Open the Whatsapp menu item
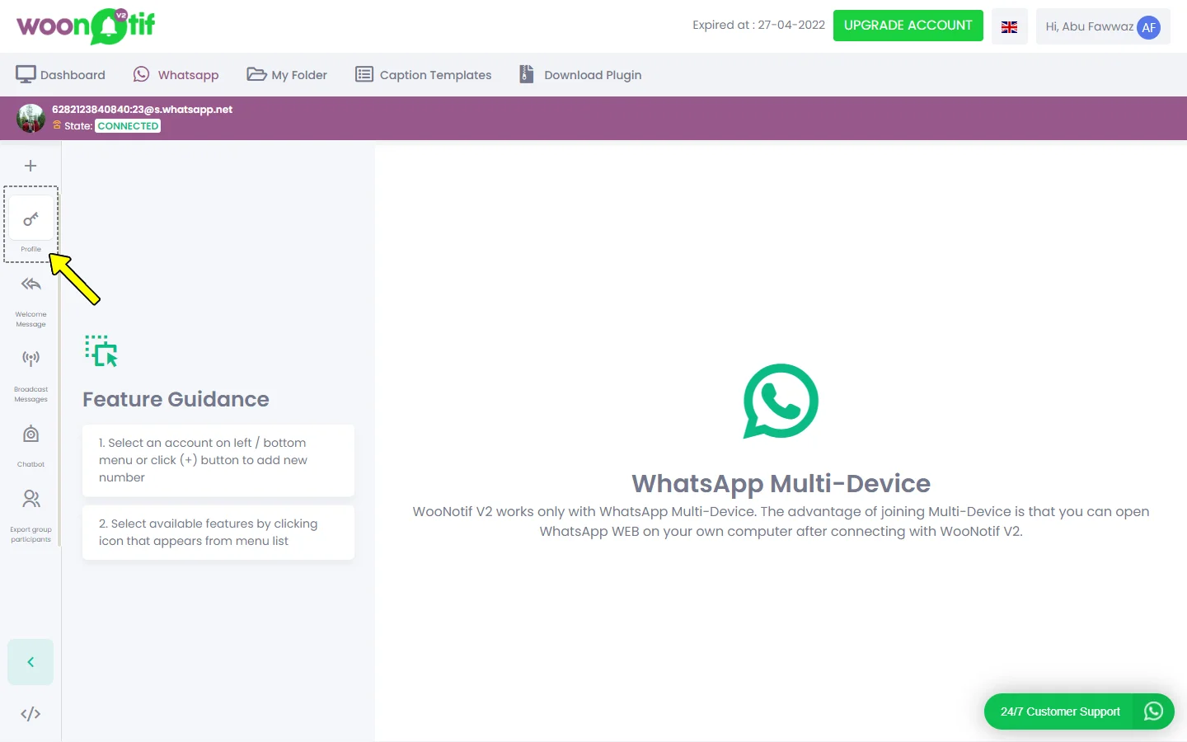The height and width of the screenshot is (742, 1187). point(176,75)
